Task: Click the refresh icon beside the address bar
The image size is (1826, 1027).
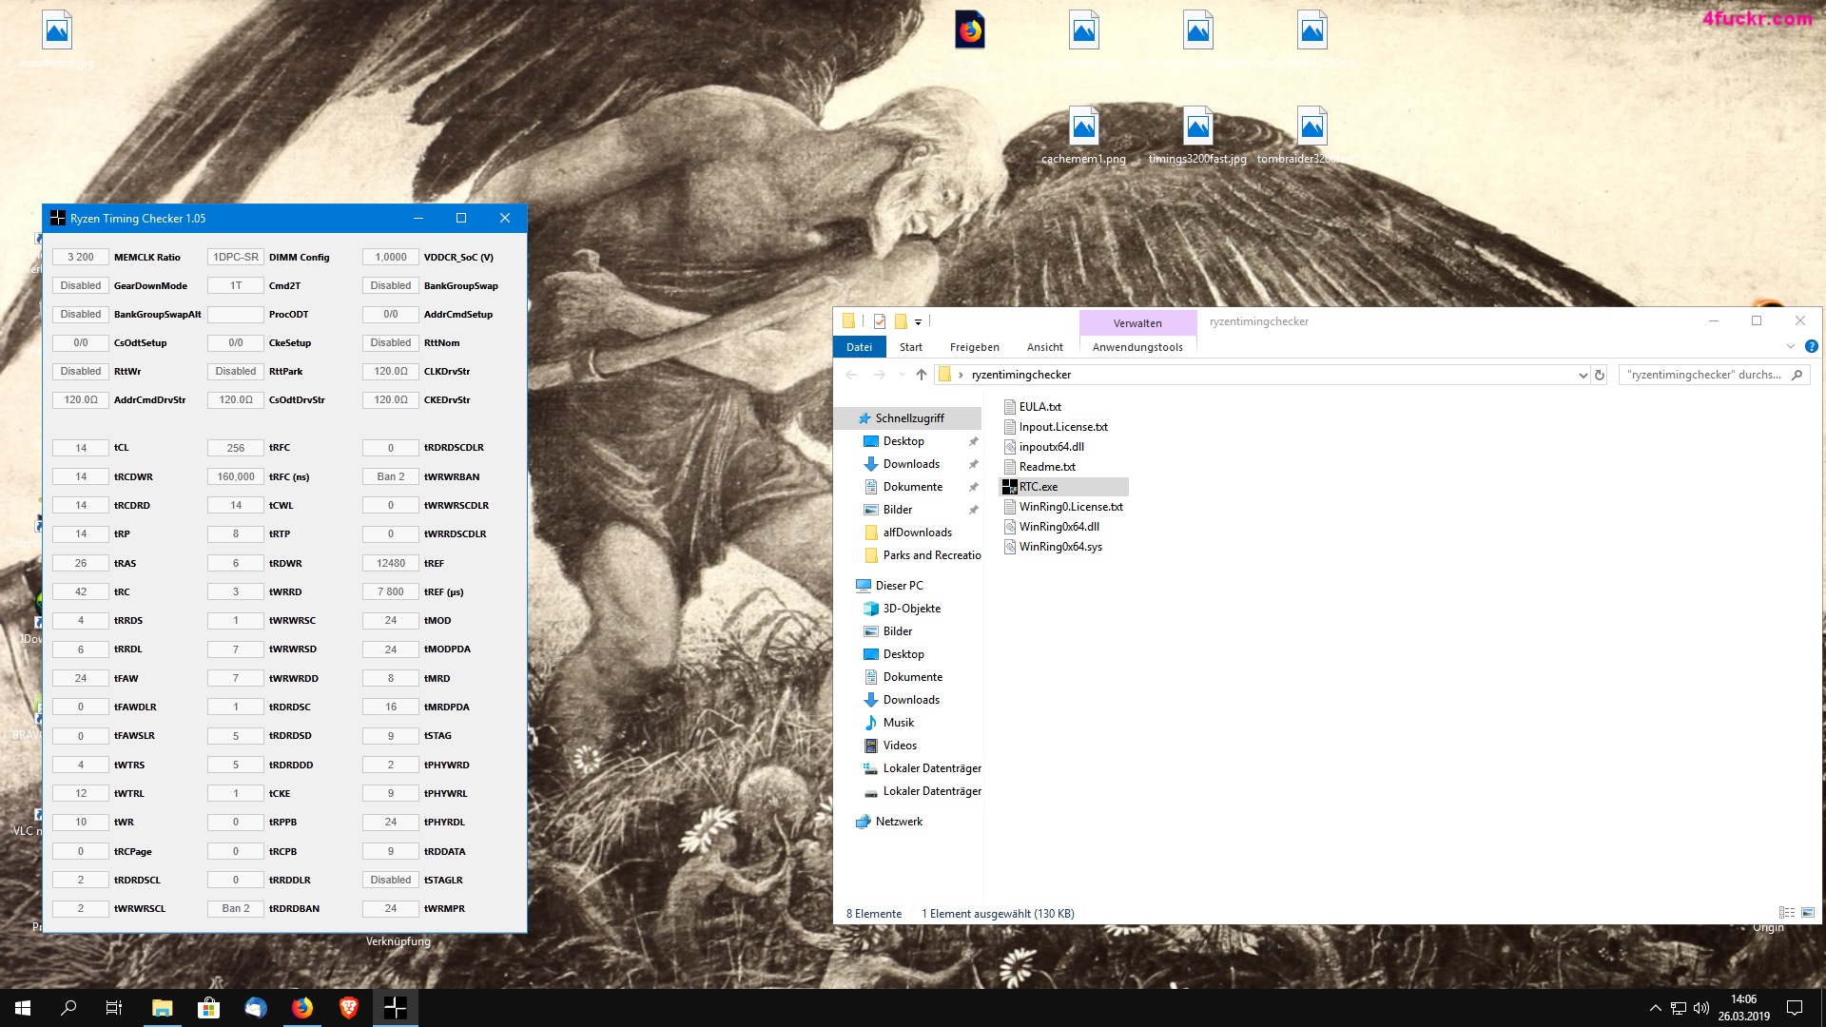Action: coord(1600,375)
